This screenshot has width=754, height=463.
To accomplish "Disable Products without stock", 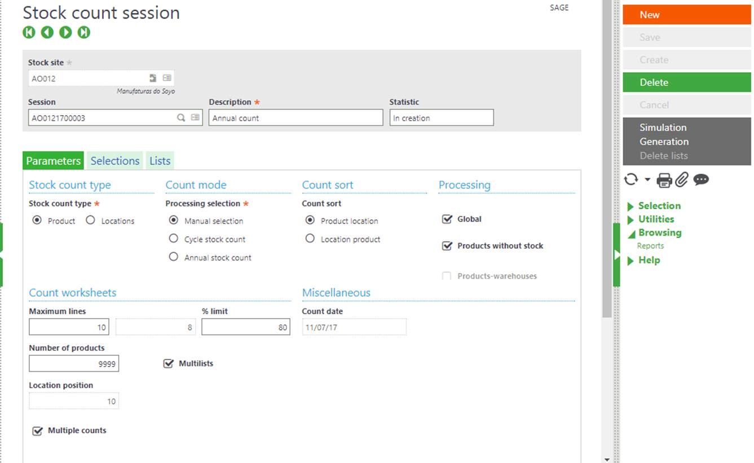I will pos(446,246).
